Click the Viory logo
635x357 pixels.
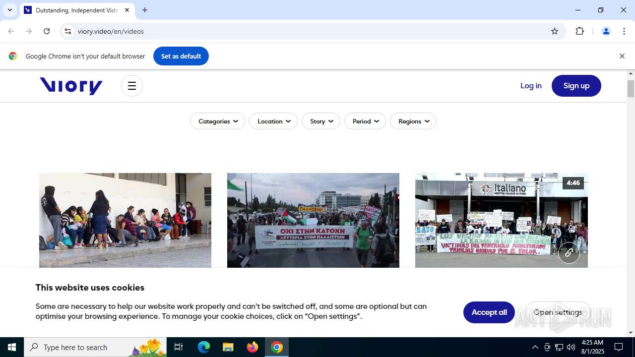[x=71, y=86]
